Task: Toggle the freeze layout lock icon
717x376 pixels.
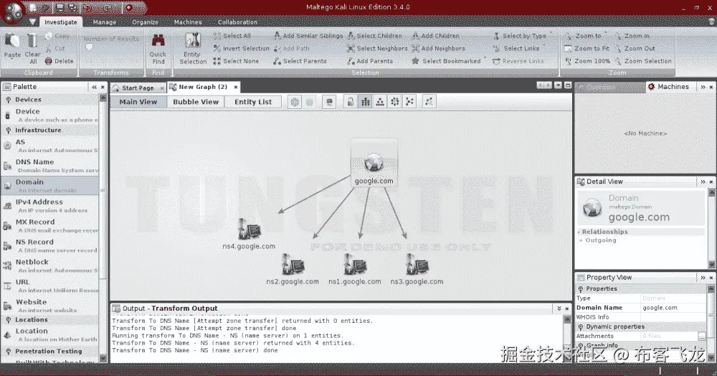Action: (x=351, y=102)
